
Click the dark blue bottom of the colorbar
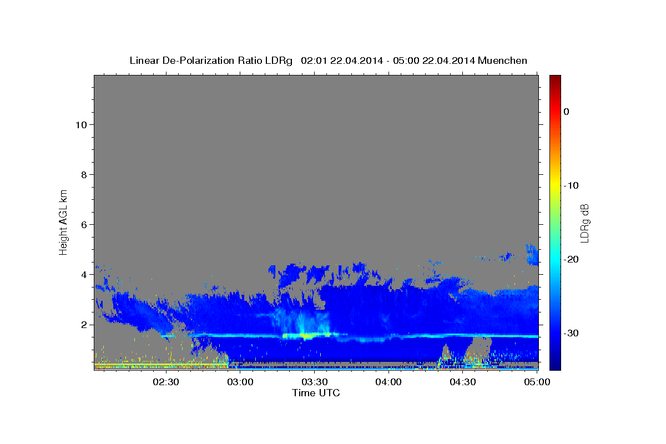555,365
